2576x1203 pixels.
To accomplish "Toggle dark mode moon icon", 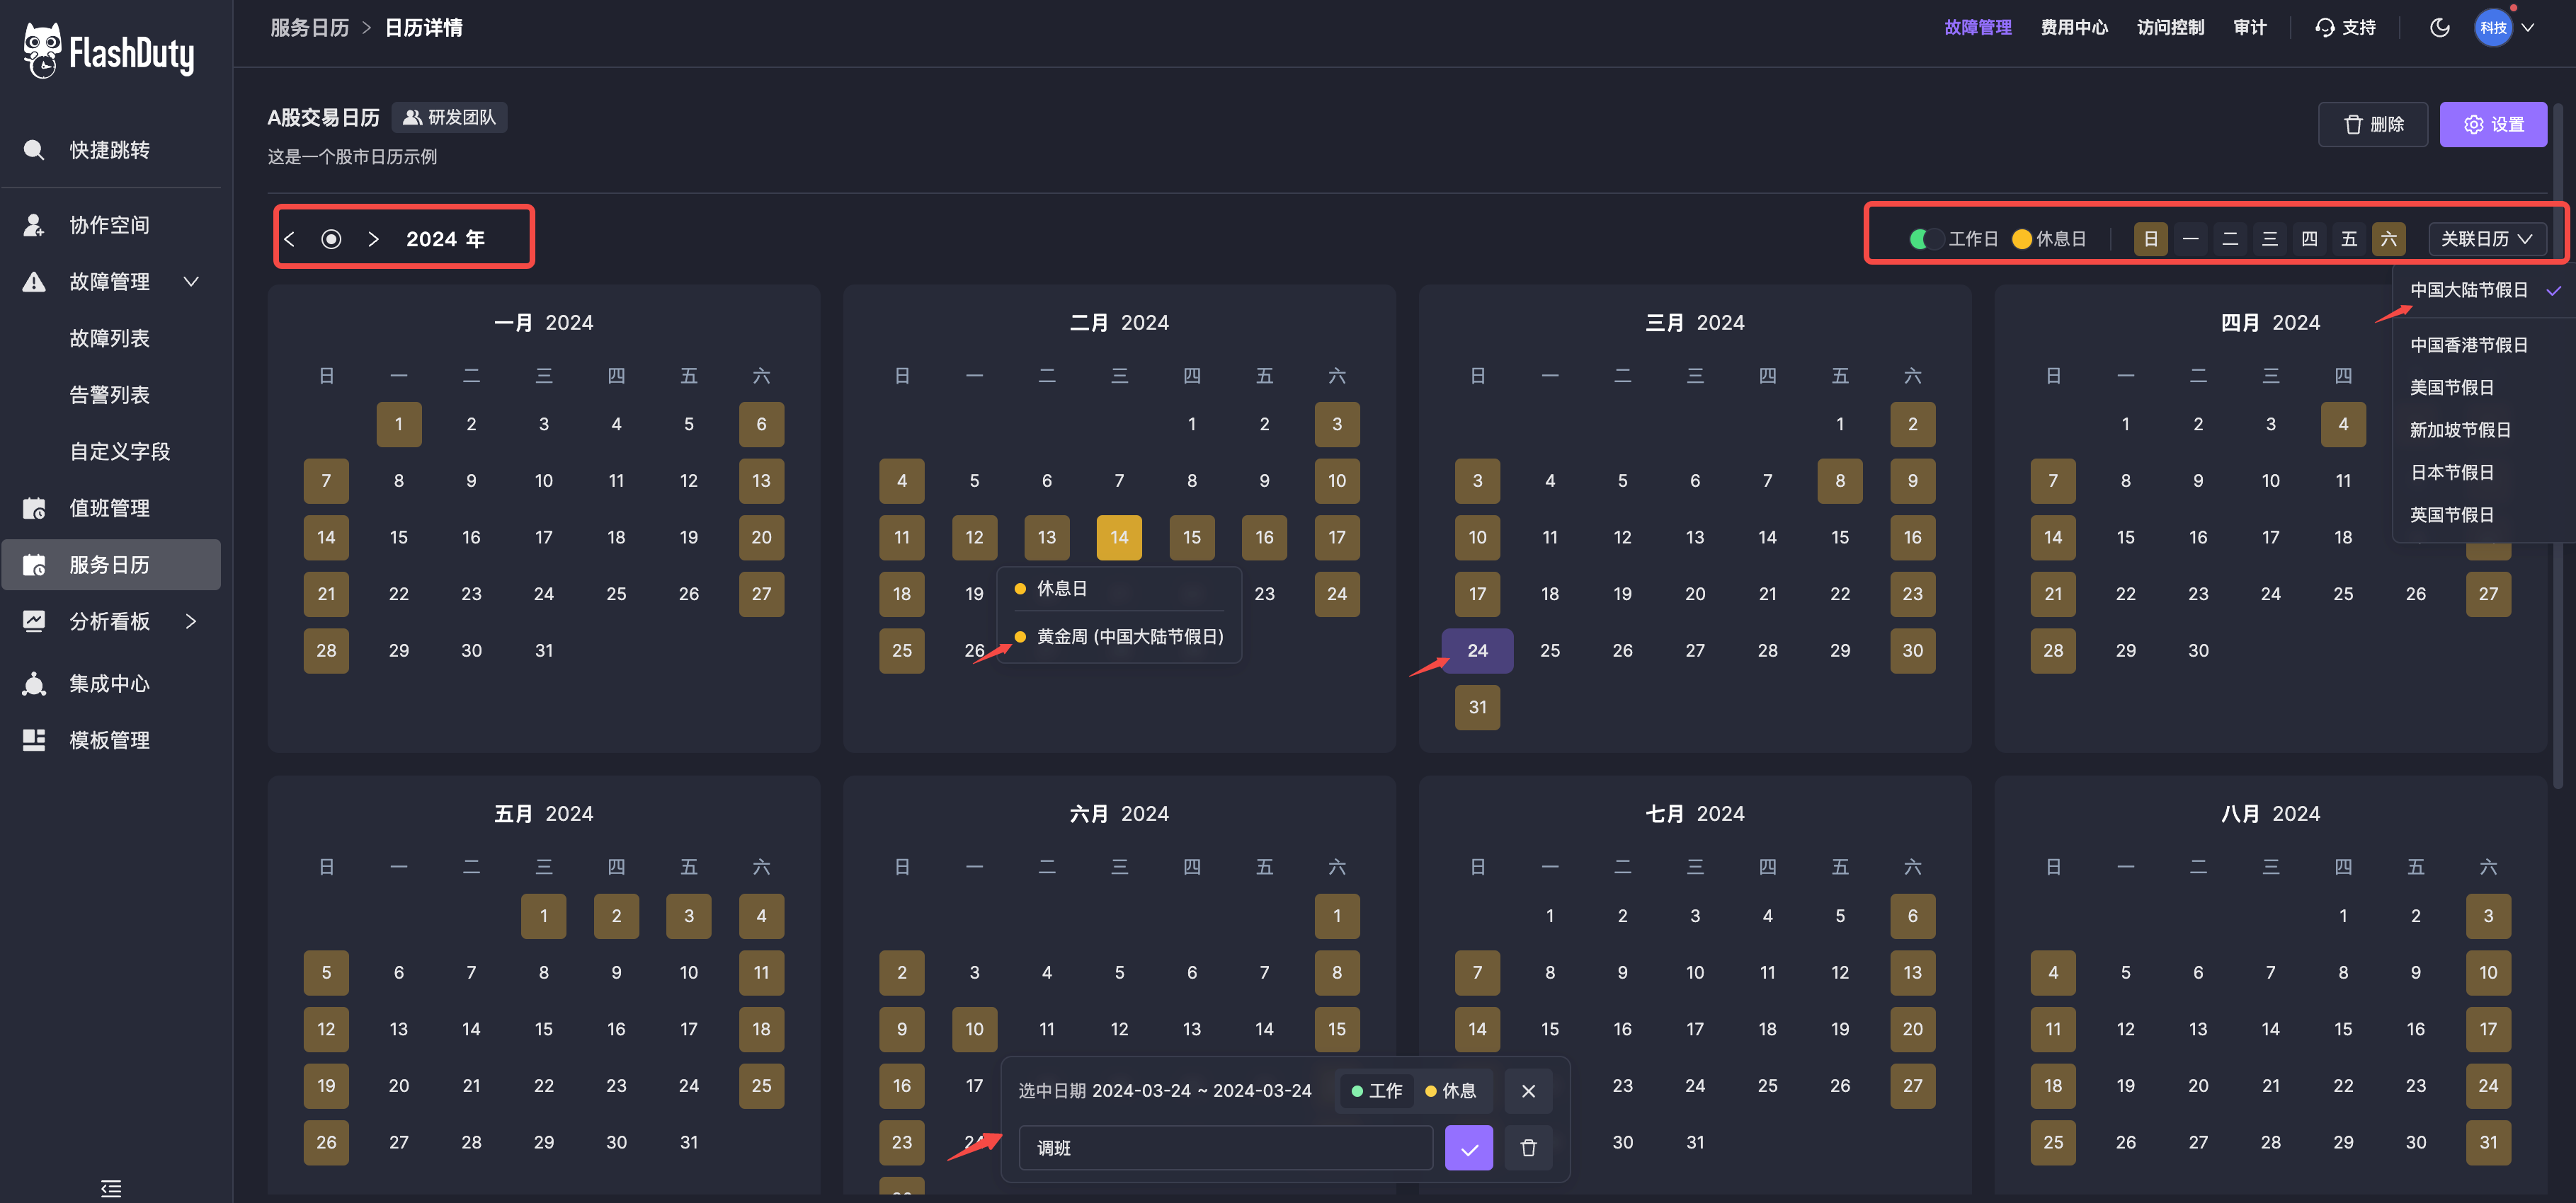I will (x=2440, y=28).
